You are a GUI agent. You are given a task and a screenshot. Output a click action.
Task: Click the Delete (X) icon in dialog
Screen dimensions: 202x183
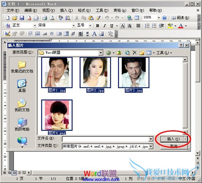coord(135,53)
